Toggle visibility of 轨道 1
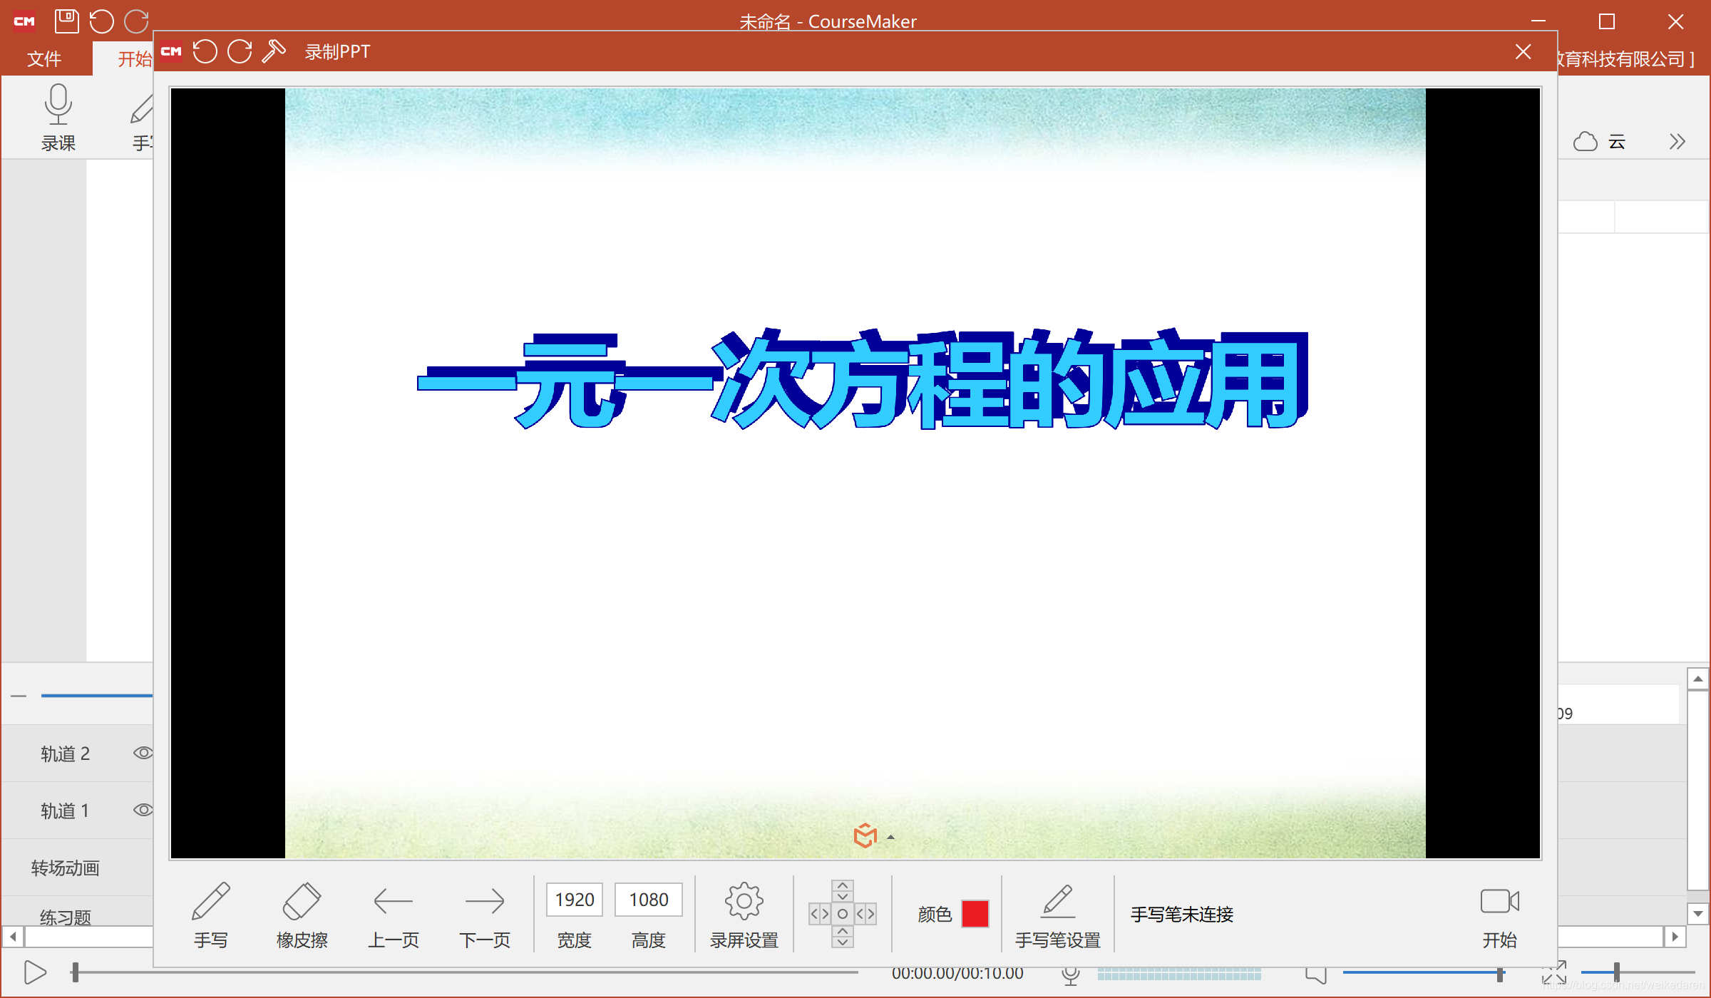The width and height of the screenshot is (1711, 998). coord(143,810)
